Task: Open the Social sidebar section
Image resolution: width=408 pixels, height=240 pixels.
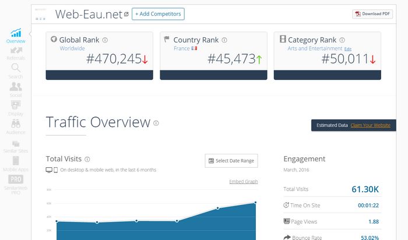Action: pos(16,90)
